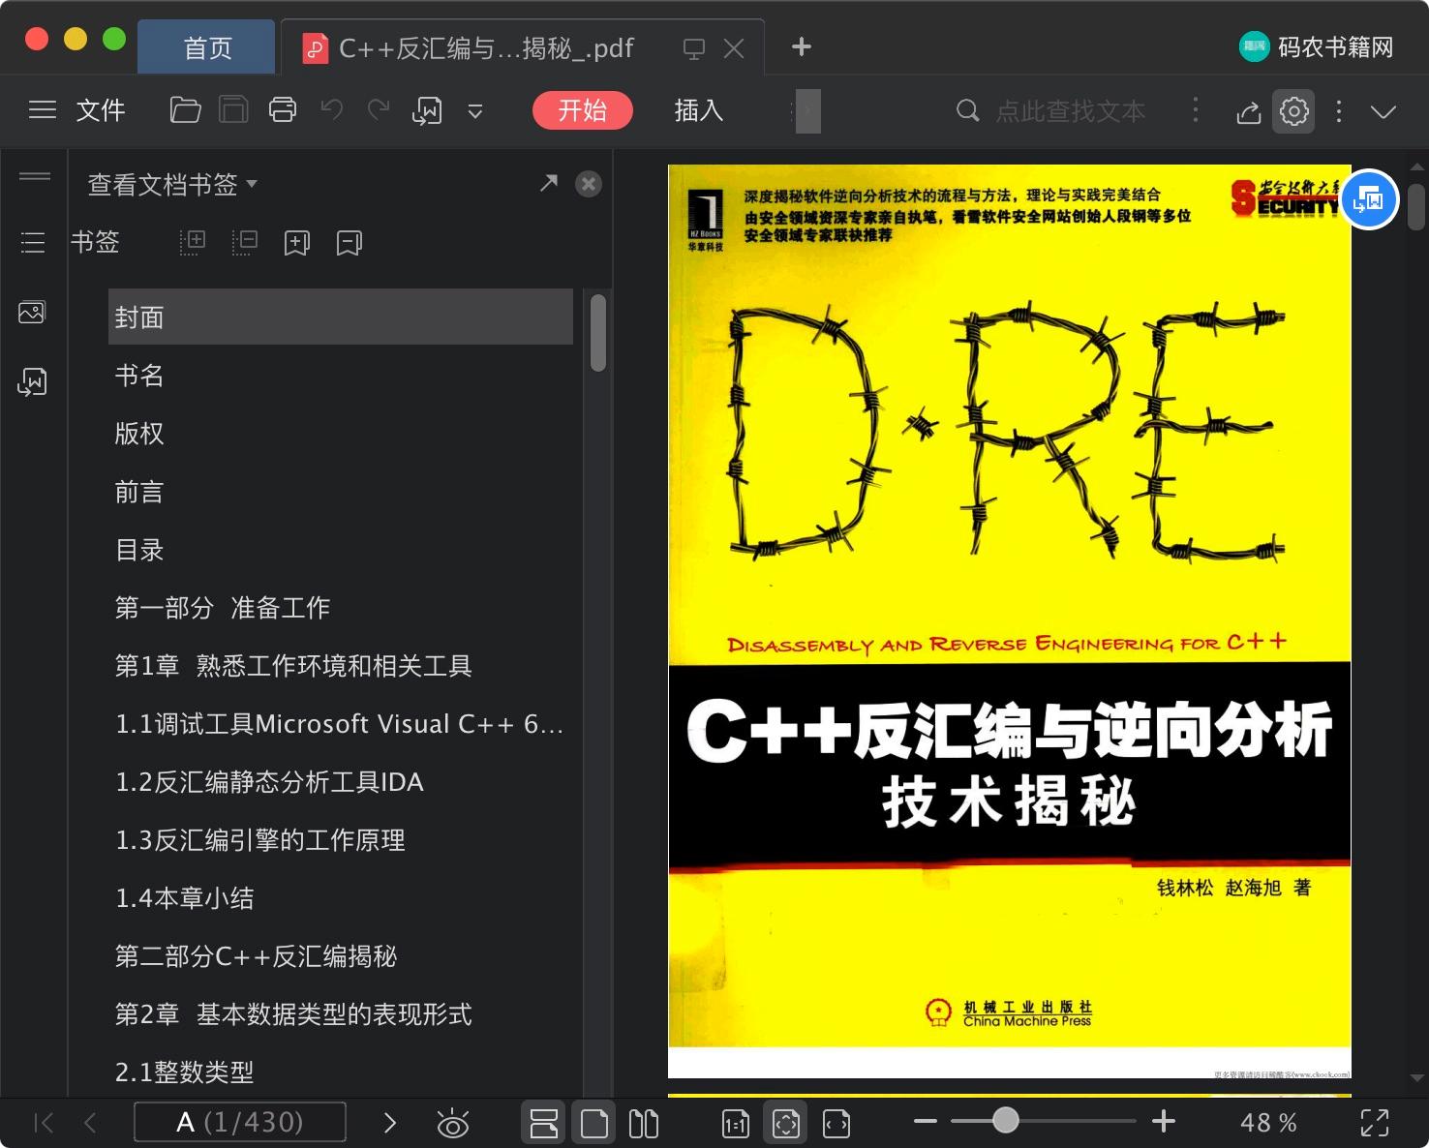Click the zoom out minus button
Image resolution: width=1429 pixels, height=1148 pixels.
point(926,1122)
